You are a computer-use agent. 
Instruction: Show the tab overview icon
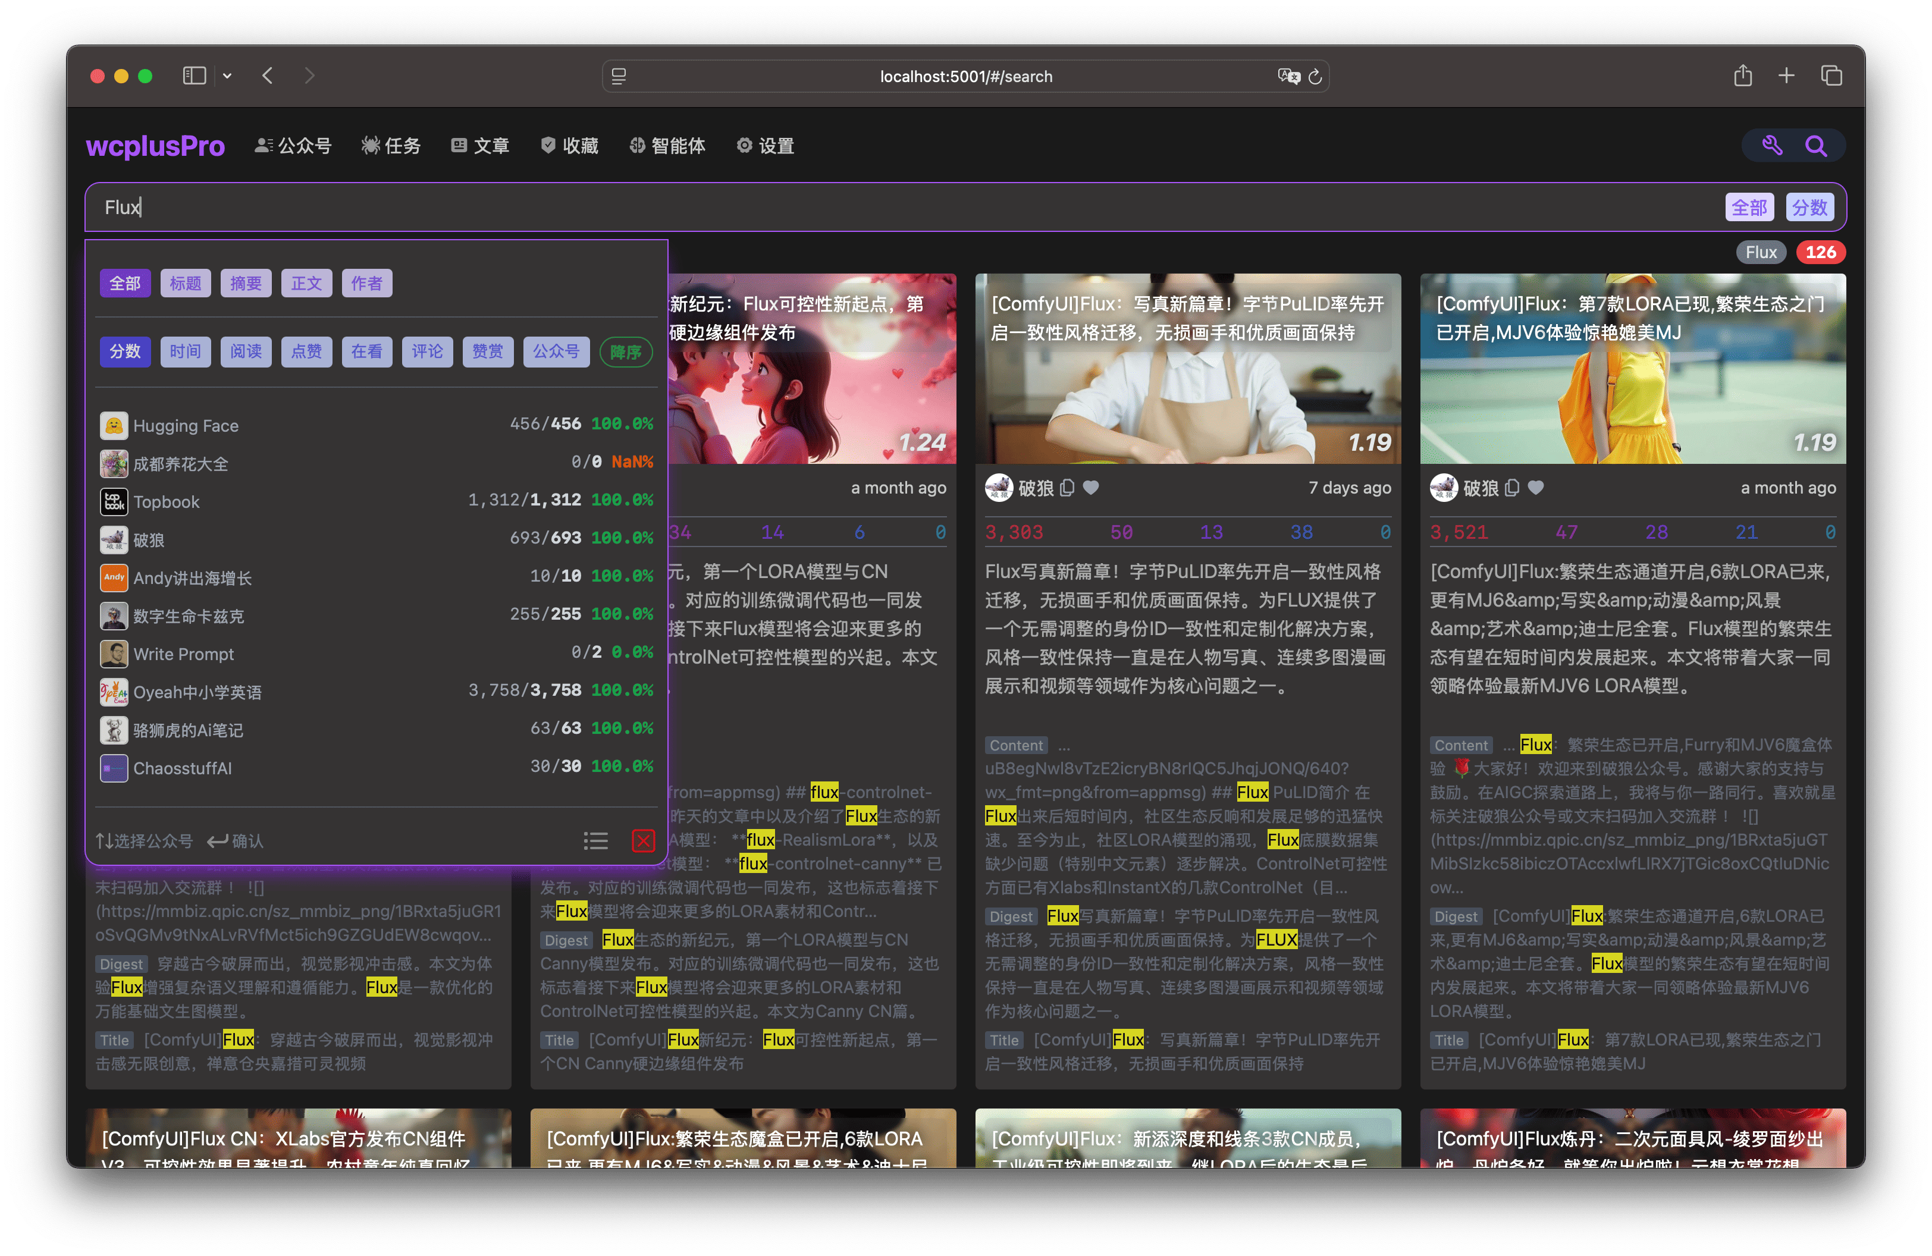point(1831,76)
